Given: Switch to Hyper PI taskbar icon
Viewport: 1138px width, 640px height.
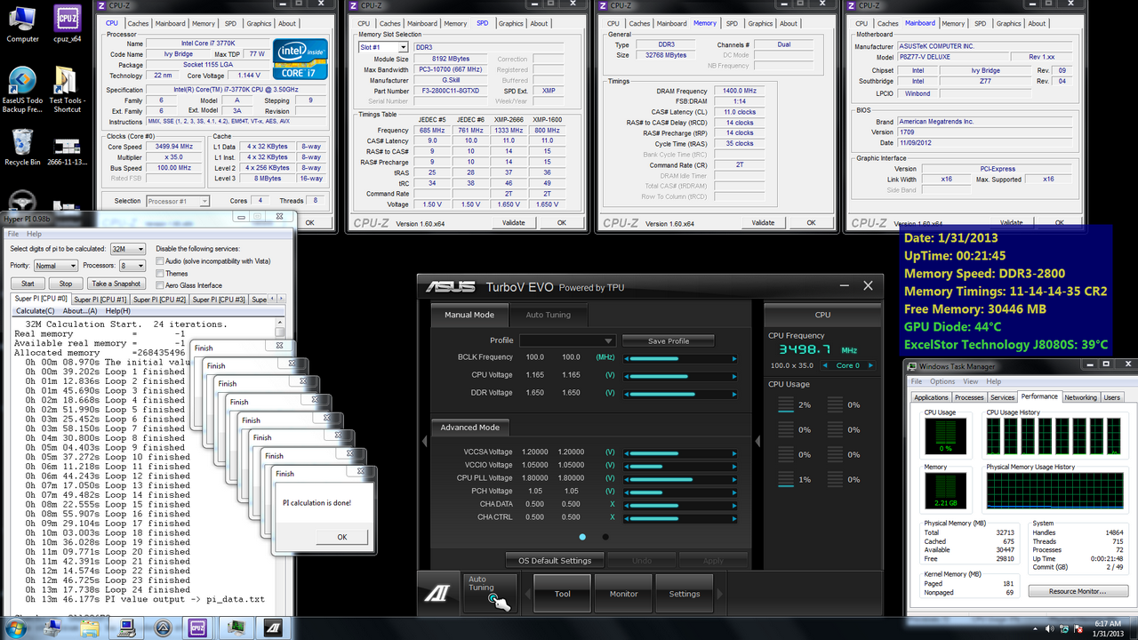Looking at the screenshot, I should tap(126, 628).
